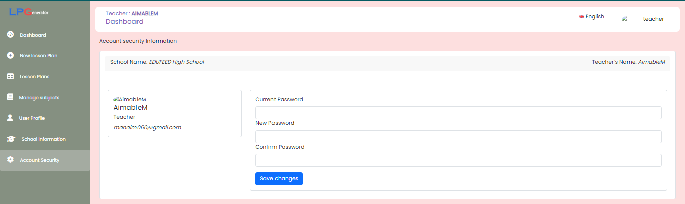This screenshot has height=204, width=685.
Task: Click the AimableM profile picture
Action: pyautogui.click(x=129, y=99)
